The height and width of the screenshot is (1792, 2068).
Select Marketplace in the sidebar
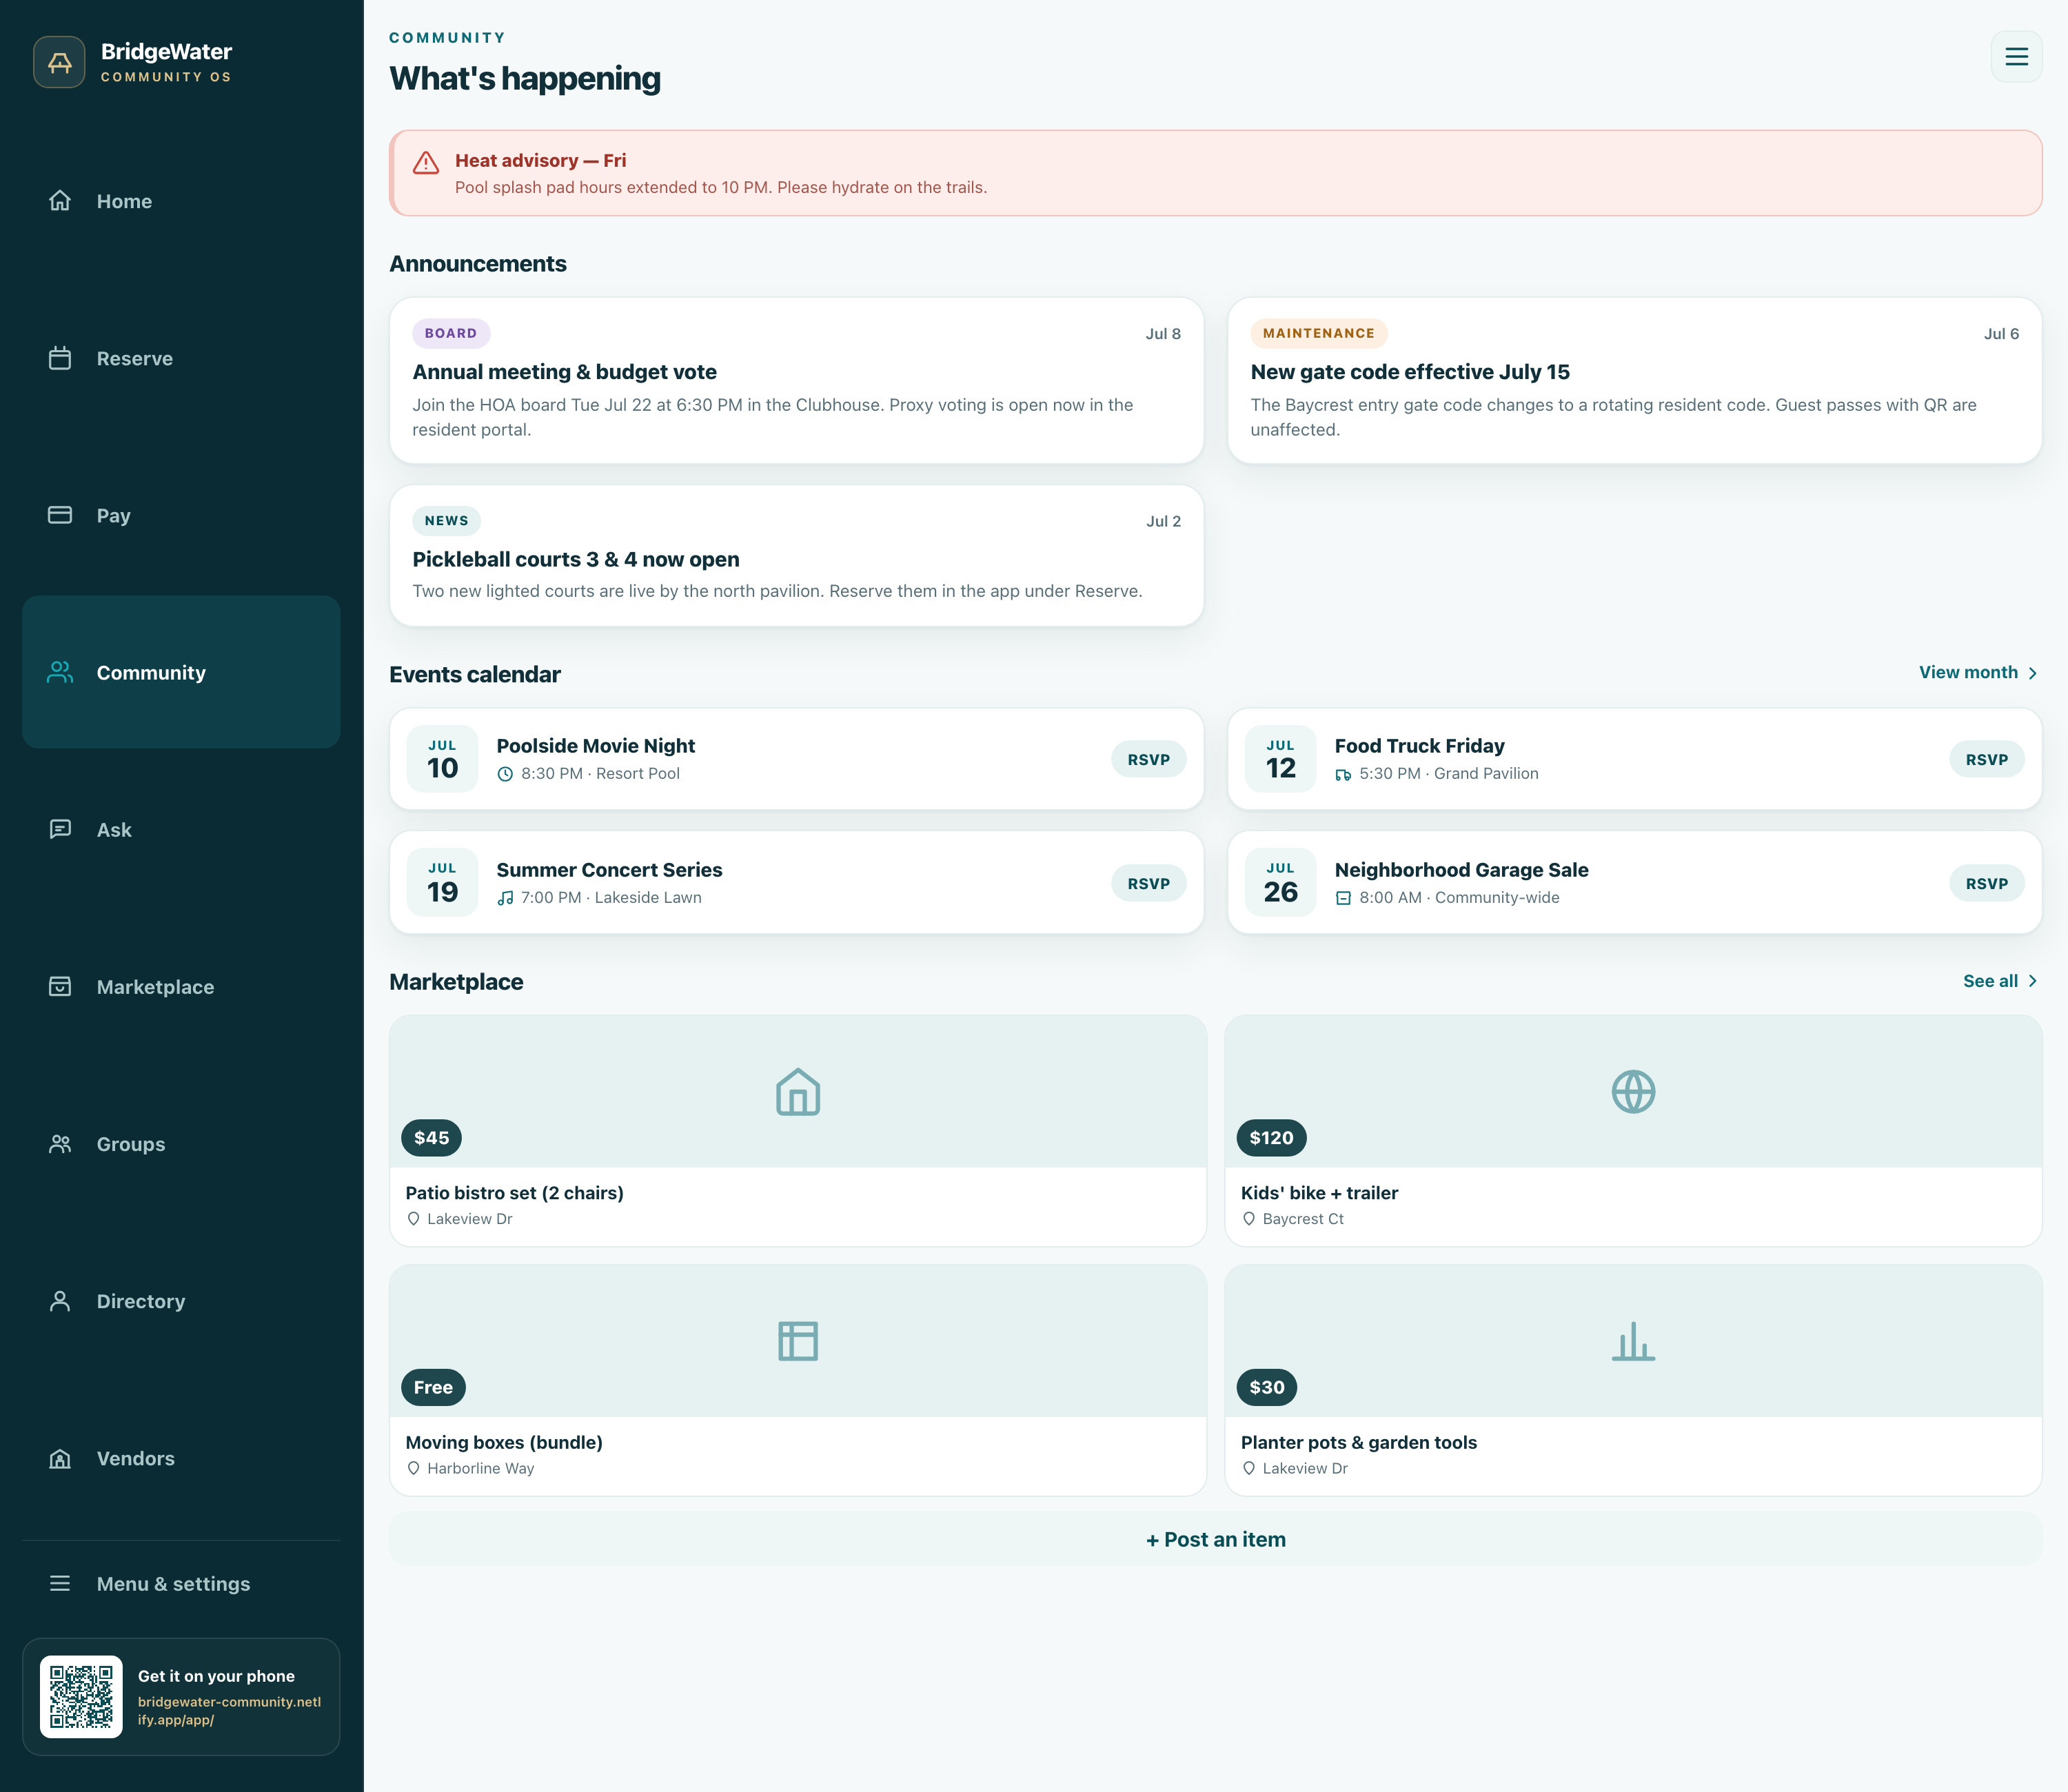point(181,986)
